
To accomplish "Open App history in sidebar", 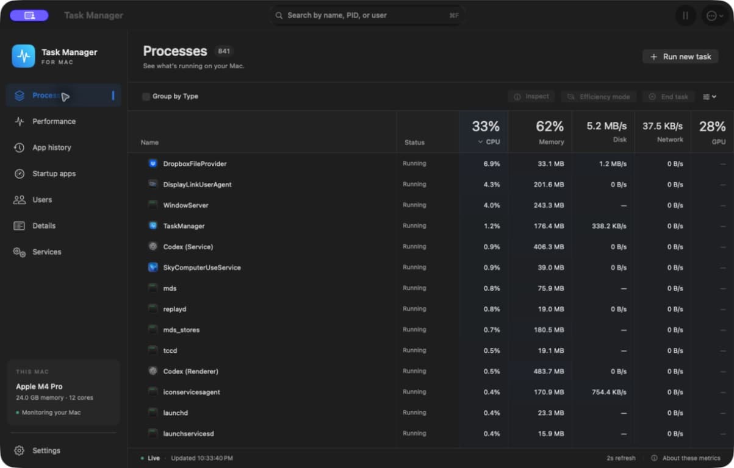I will pyautogui.click(x=63, y=147).
